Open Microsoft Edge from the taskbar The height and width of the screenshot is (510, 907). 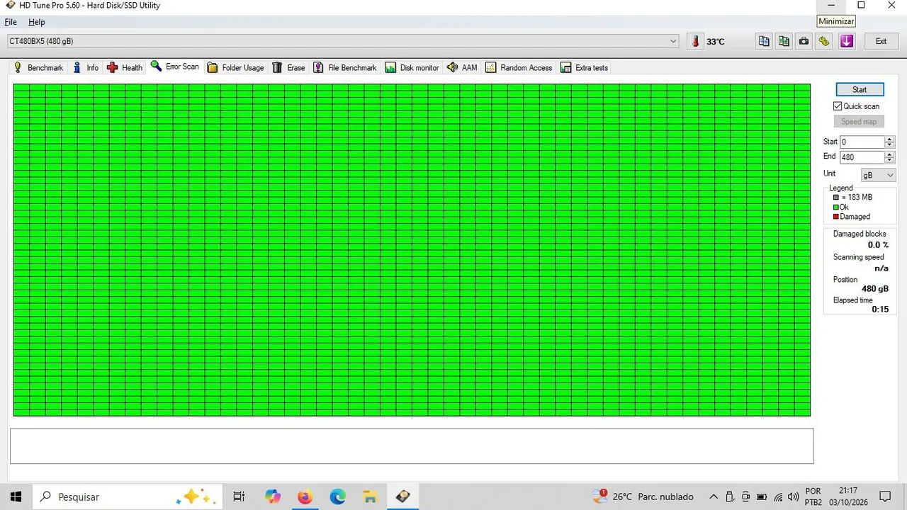pyautogui.click(x=337, y=497)
